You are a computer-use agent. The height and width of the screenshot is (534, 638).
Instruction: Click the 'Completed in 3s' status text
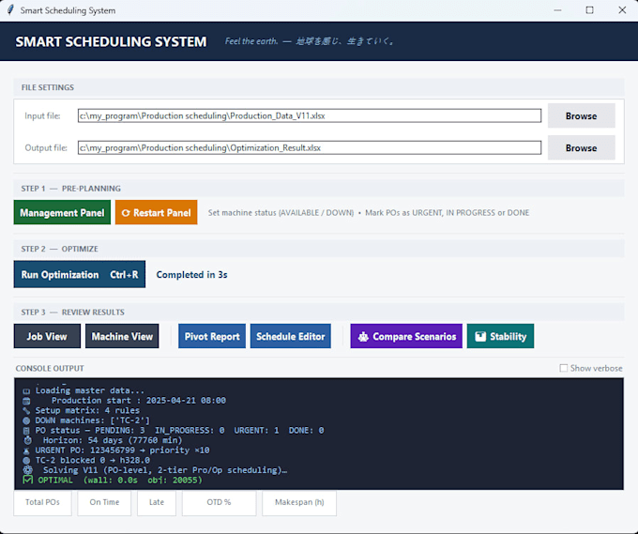191,275
